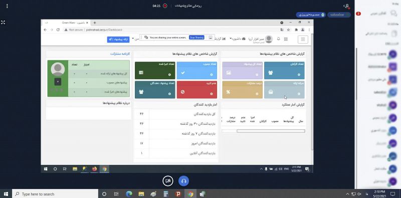Click the fullscreen expand icon at left edge
Viewport: 401px width, 198px height.
(3, 22)
